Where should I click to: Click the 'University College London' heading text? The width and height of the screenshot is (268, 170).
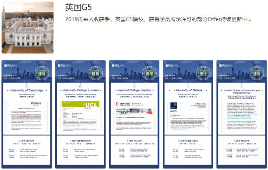[x=80, y=90]
